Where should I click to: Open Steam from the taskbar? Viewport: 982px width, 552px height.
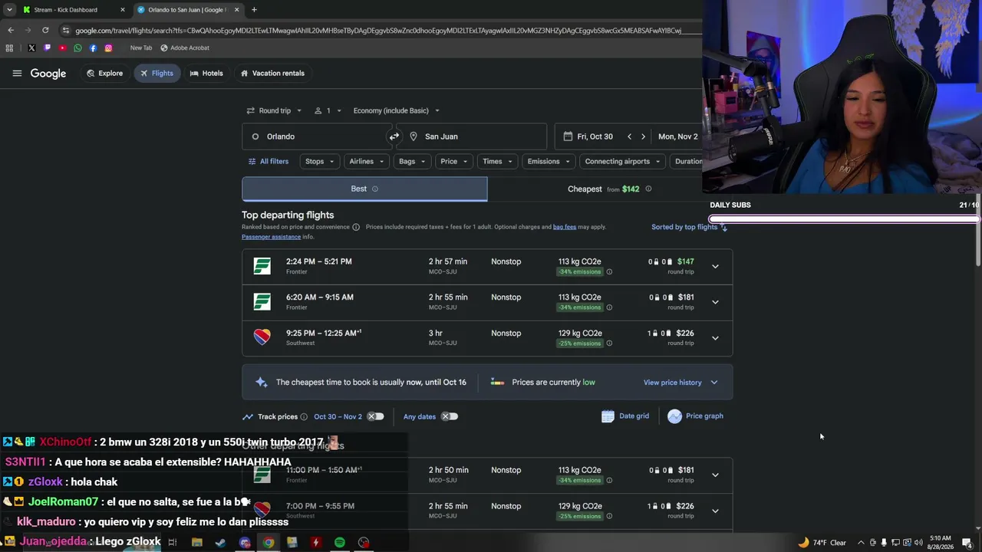coord(220,543)
